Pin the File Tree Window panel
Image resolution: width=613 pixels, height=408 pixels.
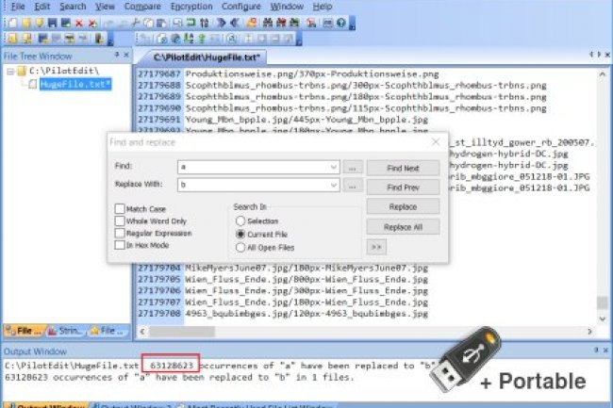pos(116,56)
